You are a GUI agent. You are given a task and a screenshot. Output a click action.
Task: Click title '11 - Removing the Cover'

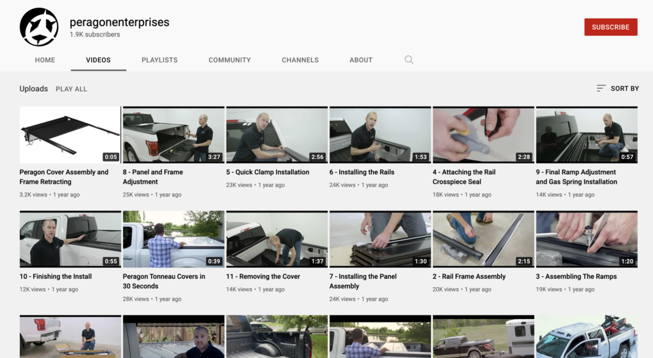tap(263, 276)
